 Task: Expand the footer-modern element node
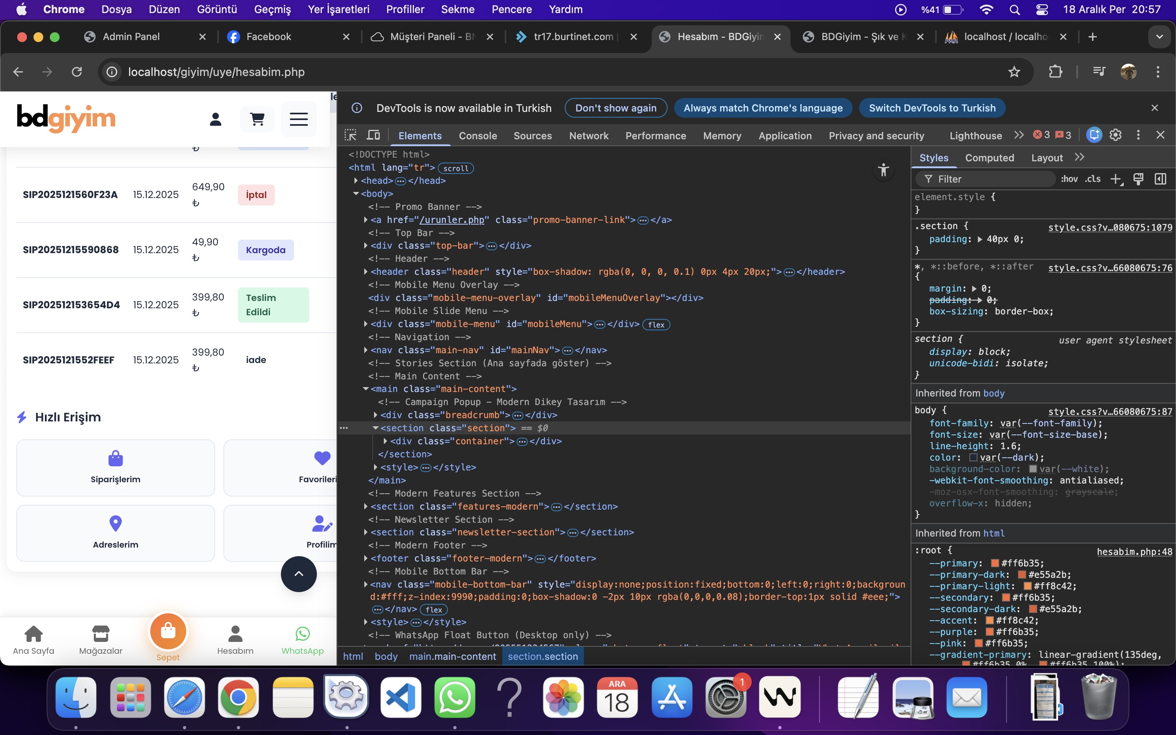point(366,558)
